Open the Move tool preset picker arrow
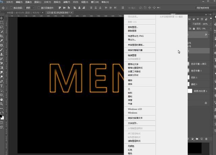This screenshot has width=216, height=155. (7, 8)
